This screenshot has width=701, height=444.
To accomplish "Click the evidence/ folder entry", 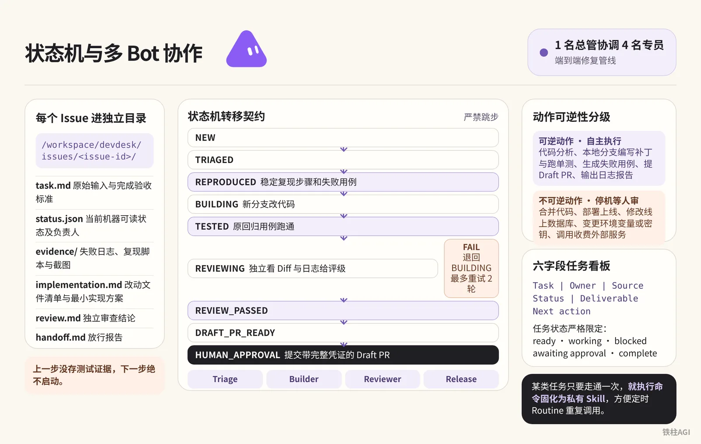I will (95, 258).
